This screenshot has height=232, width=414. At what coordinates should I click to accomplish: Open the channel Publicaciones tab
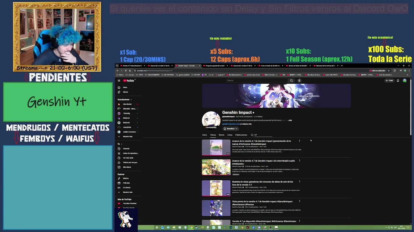pyautogui.click(x=241, y=135)
